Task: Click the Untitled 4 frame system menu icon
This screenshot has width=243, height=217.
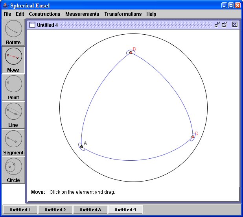Action: tap(32, 25)
